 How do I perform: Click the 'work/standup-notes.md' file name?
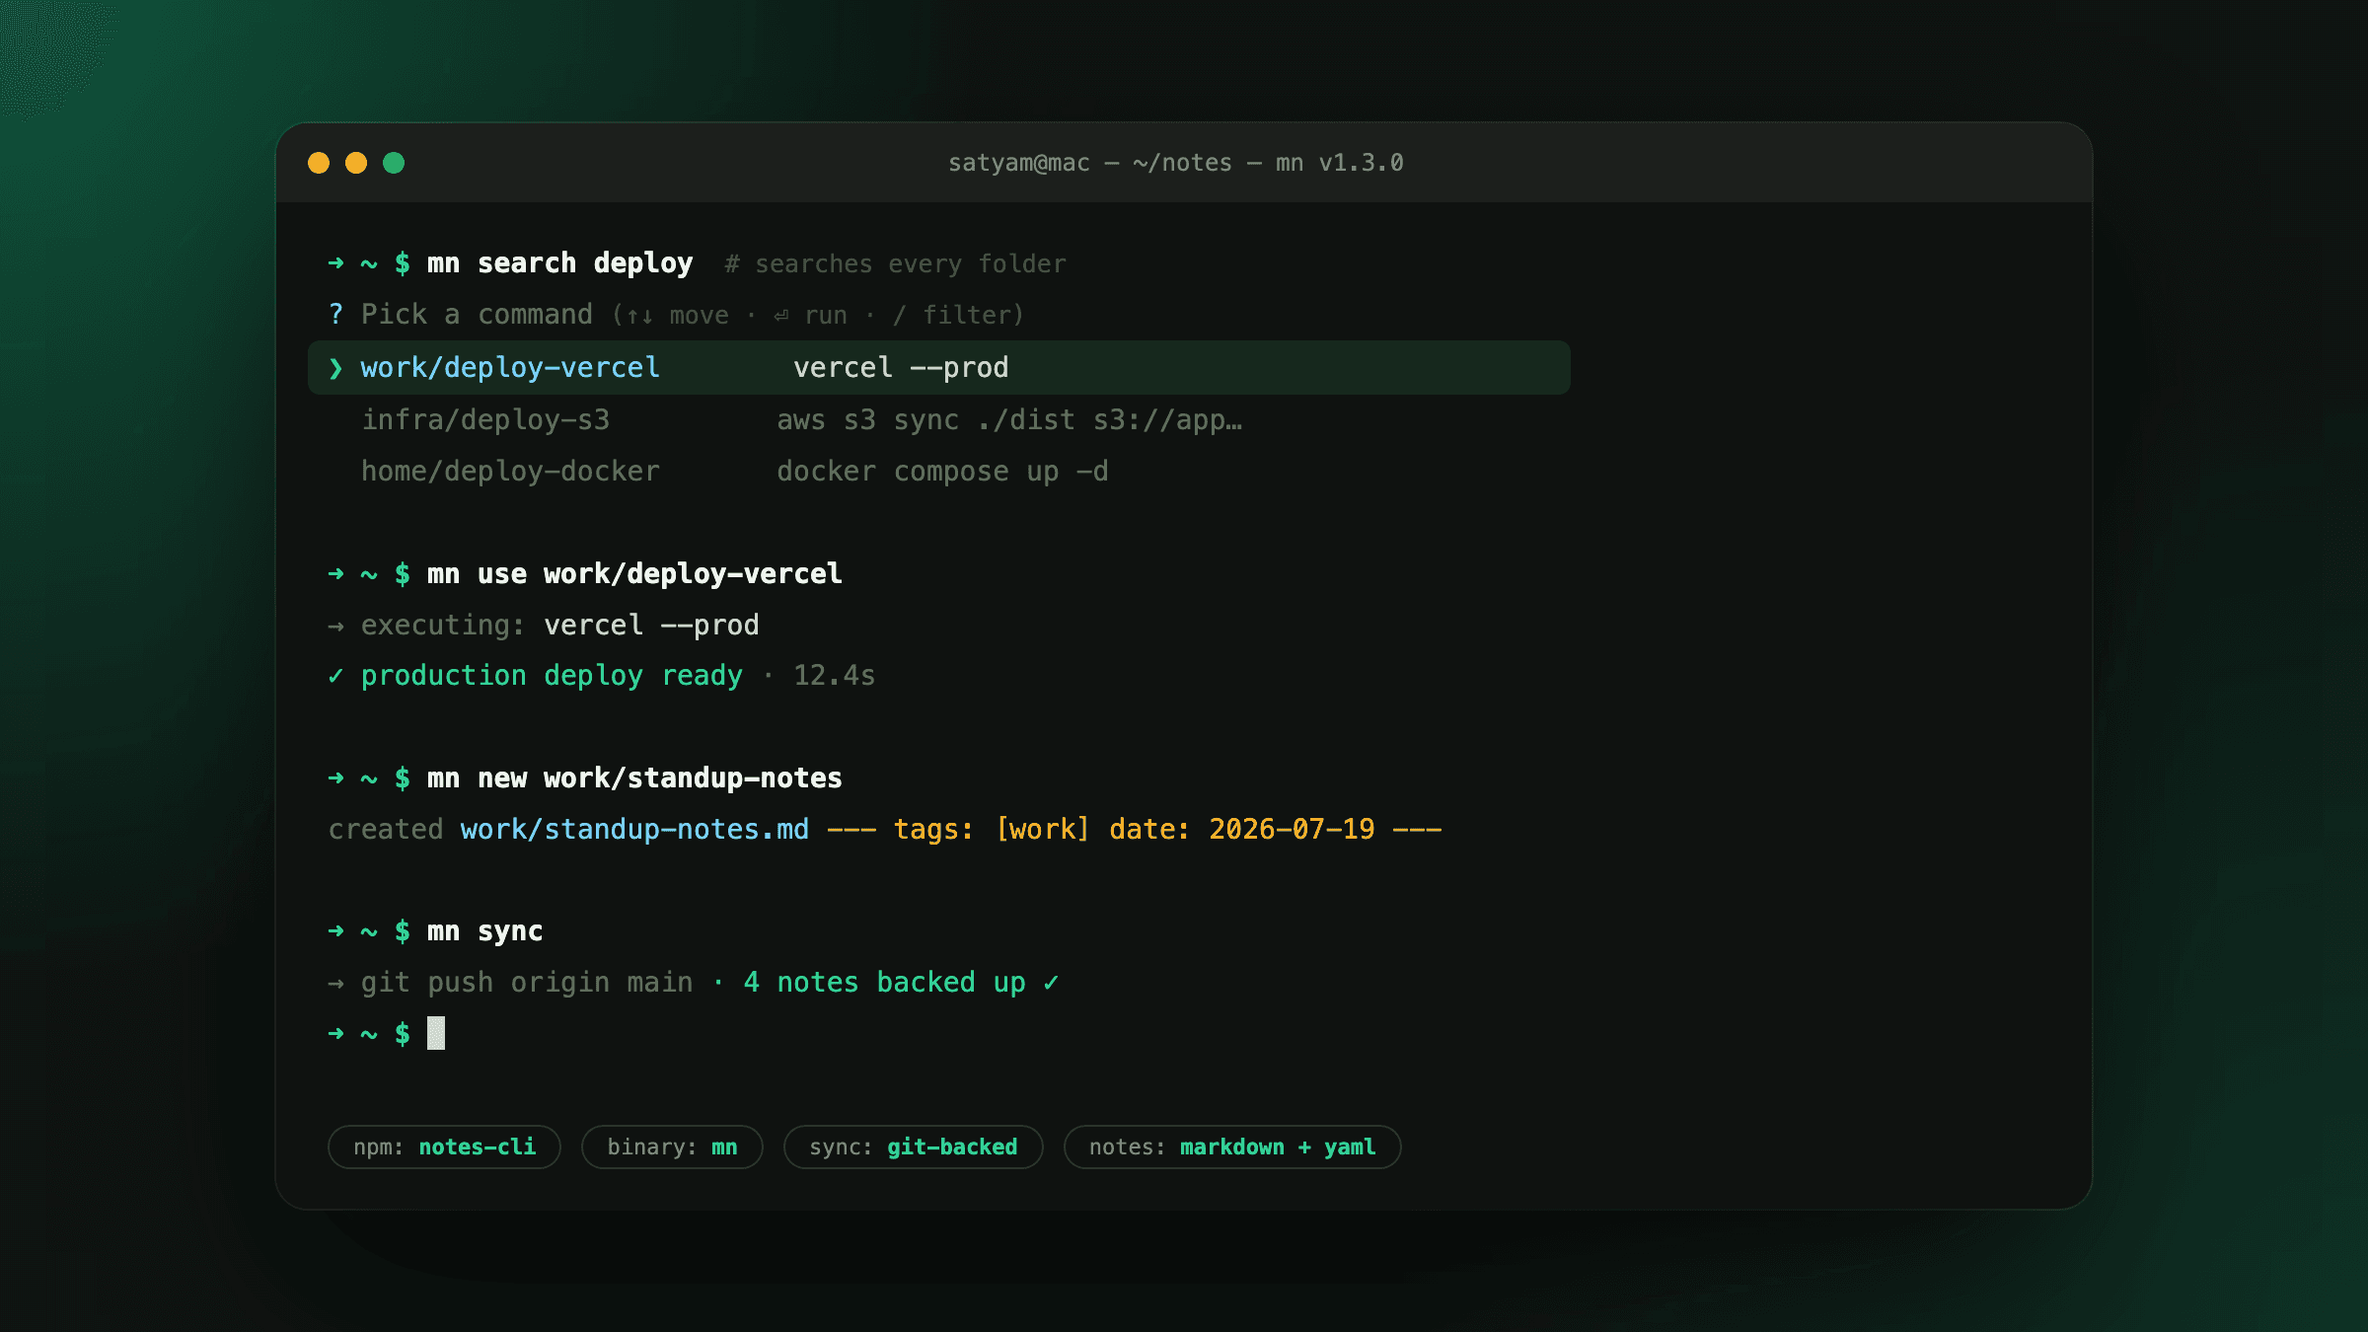(634, 830)
